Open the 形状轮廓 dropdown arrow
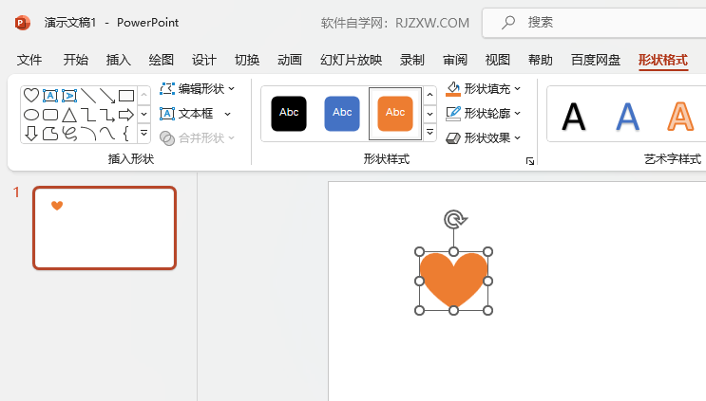The width and height of the screenshot is (706, 401). [517, 113]
